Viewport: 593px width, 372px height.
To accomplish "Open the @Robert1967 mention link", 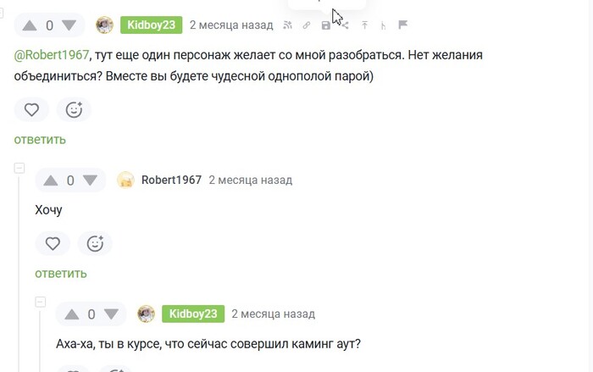I will pos(52,55).
